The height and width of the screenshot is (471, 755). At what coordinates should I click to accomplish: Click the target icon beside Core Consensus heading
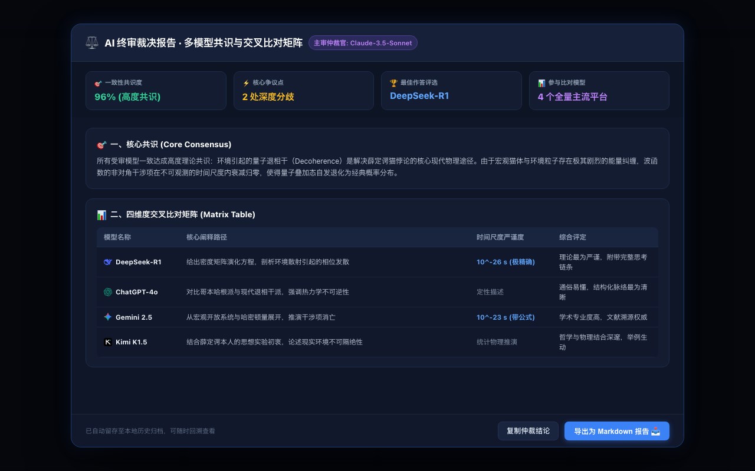coord(101,145)
